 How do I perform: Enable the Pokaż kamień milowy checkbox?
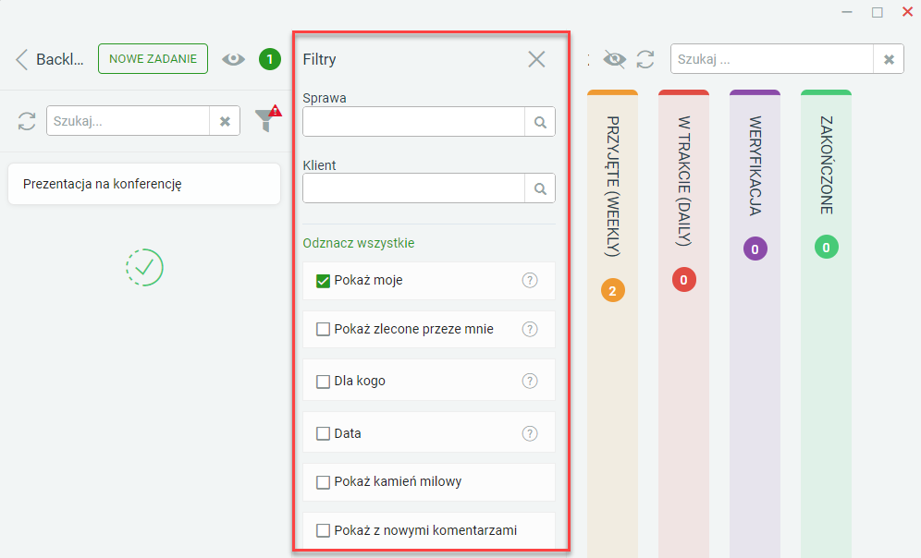[323, 482]
